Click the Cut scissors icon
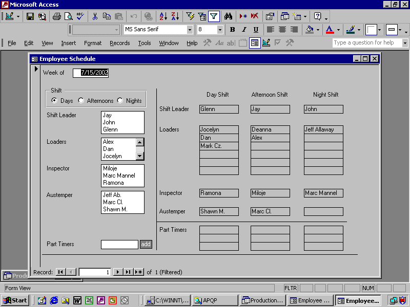Screen dimensions: 410x307 (95, 16)
